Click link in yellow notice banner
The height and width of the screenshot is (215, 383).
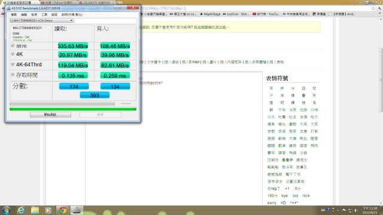[x=210, y=27]
